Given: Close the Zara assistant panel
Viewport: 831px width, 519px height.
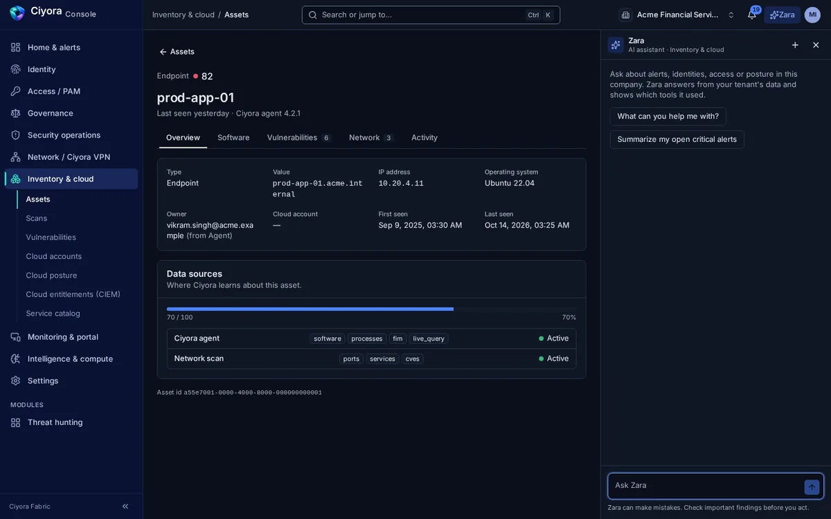Looking at the screenshot, I should point(816,45).
